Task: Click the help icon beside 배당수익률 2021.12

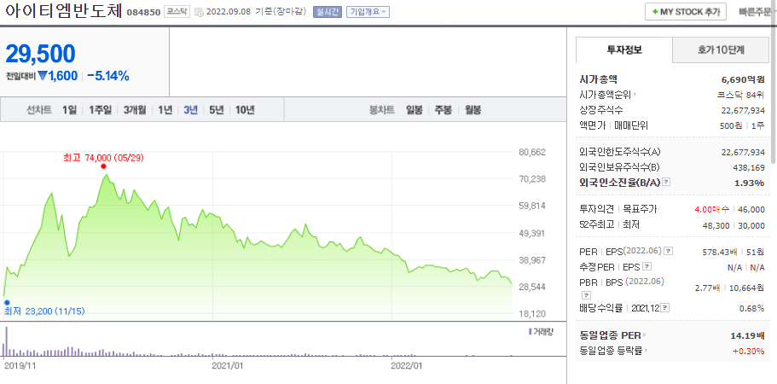Action: tap(665, 308)
